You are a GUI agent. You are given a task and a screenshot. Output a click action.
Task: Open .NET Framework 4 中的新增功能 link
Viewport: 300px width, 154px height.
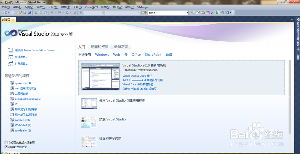coord(142,80)
